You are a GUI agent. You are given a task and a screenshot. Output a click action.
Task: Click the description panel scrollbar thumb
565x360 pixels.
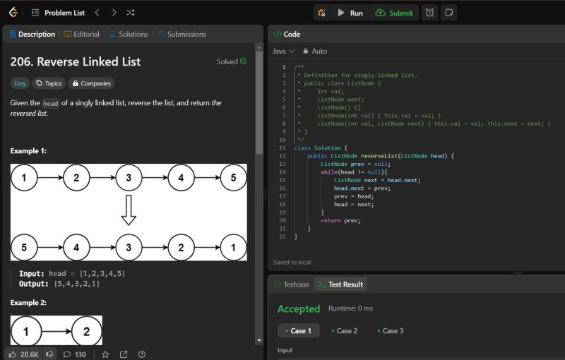[x=259, y=103]
